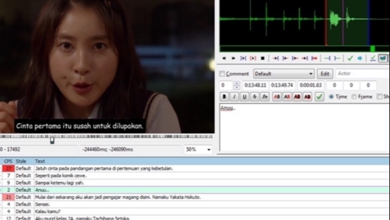
Task: Select the highlighted 'Anuu..' row
Action: coord(195,190)
